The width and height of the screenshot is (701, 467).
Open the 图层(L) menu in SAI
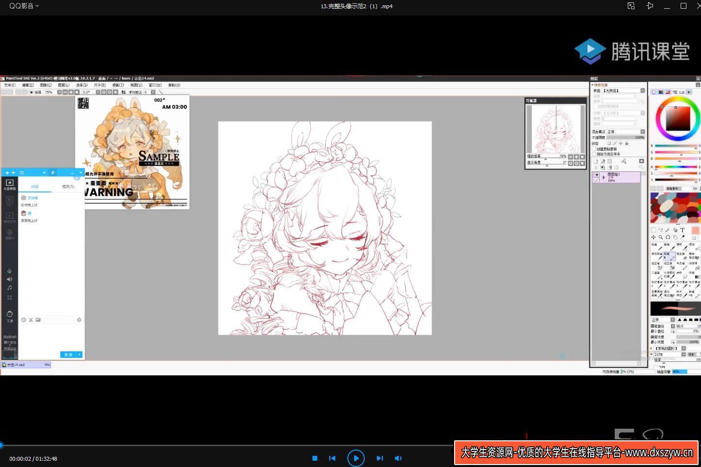pos(64,85)
